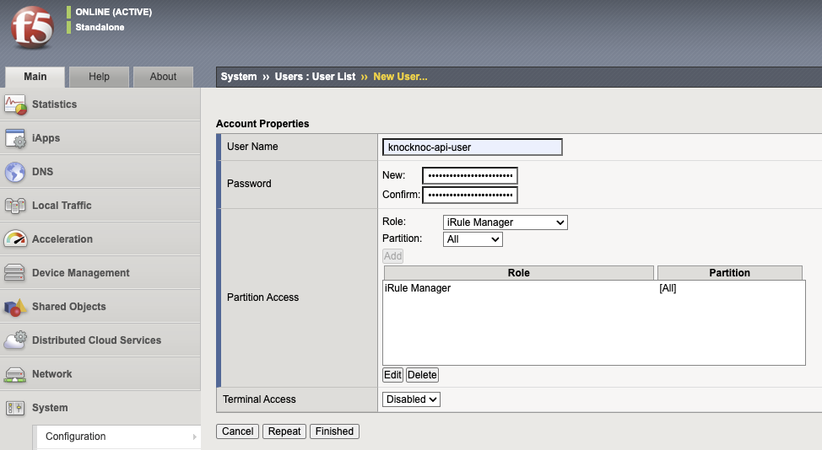The height and width of the screenshot is (450, 822).
Task: Click the DNS globe icon
Action: click(x=15, y=172)
